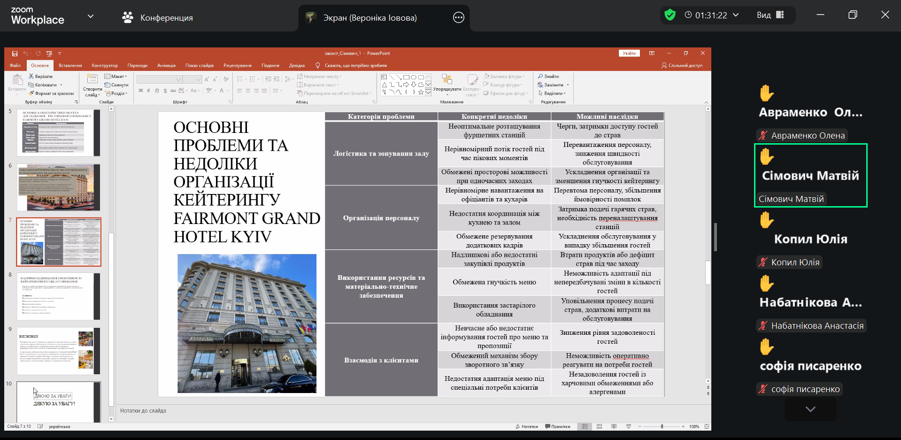This screenshot has width=901, height=440.
Task: Open the more options ellipsis for screen share
Action: point(458,18)
